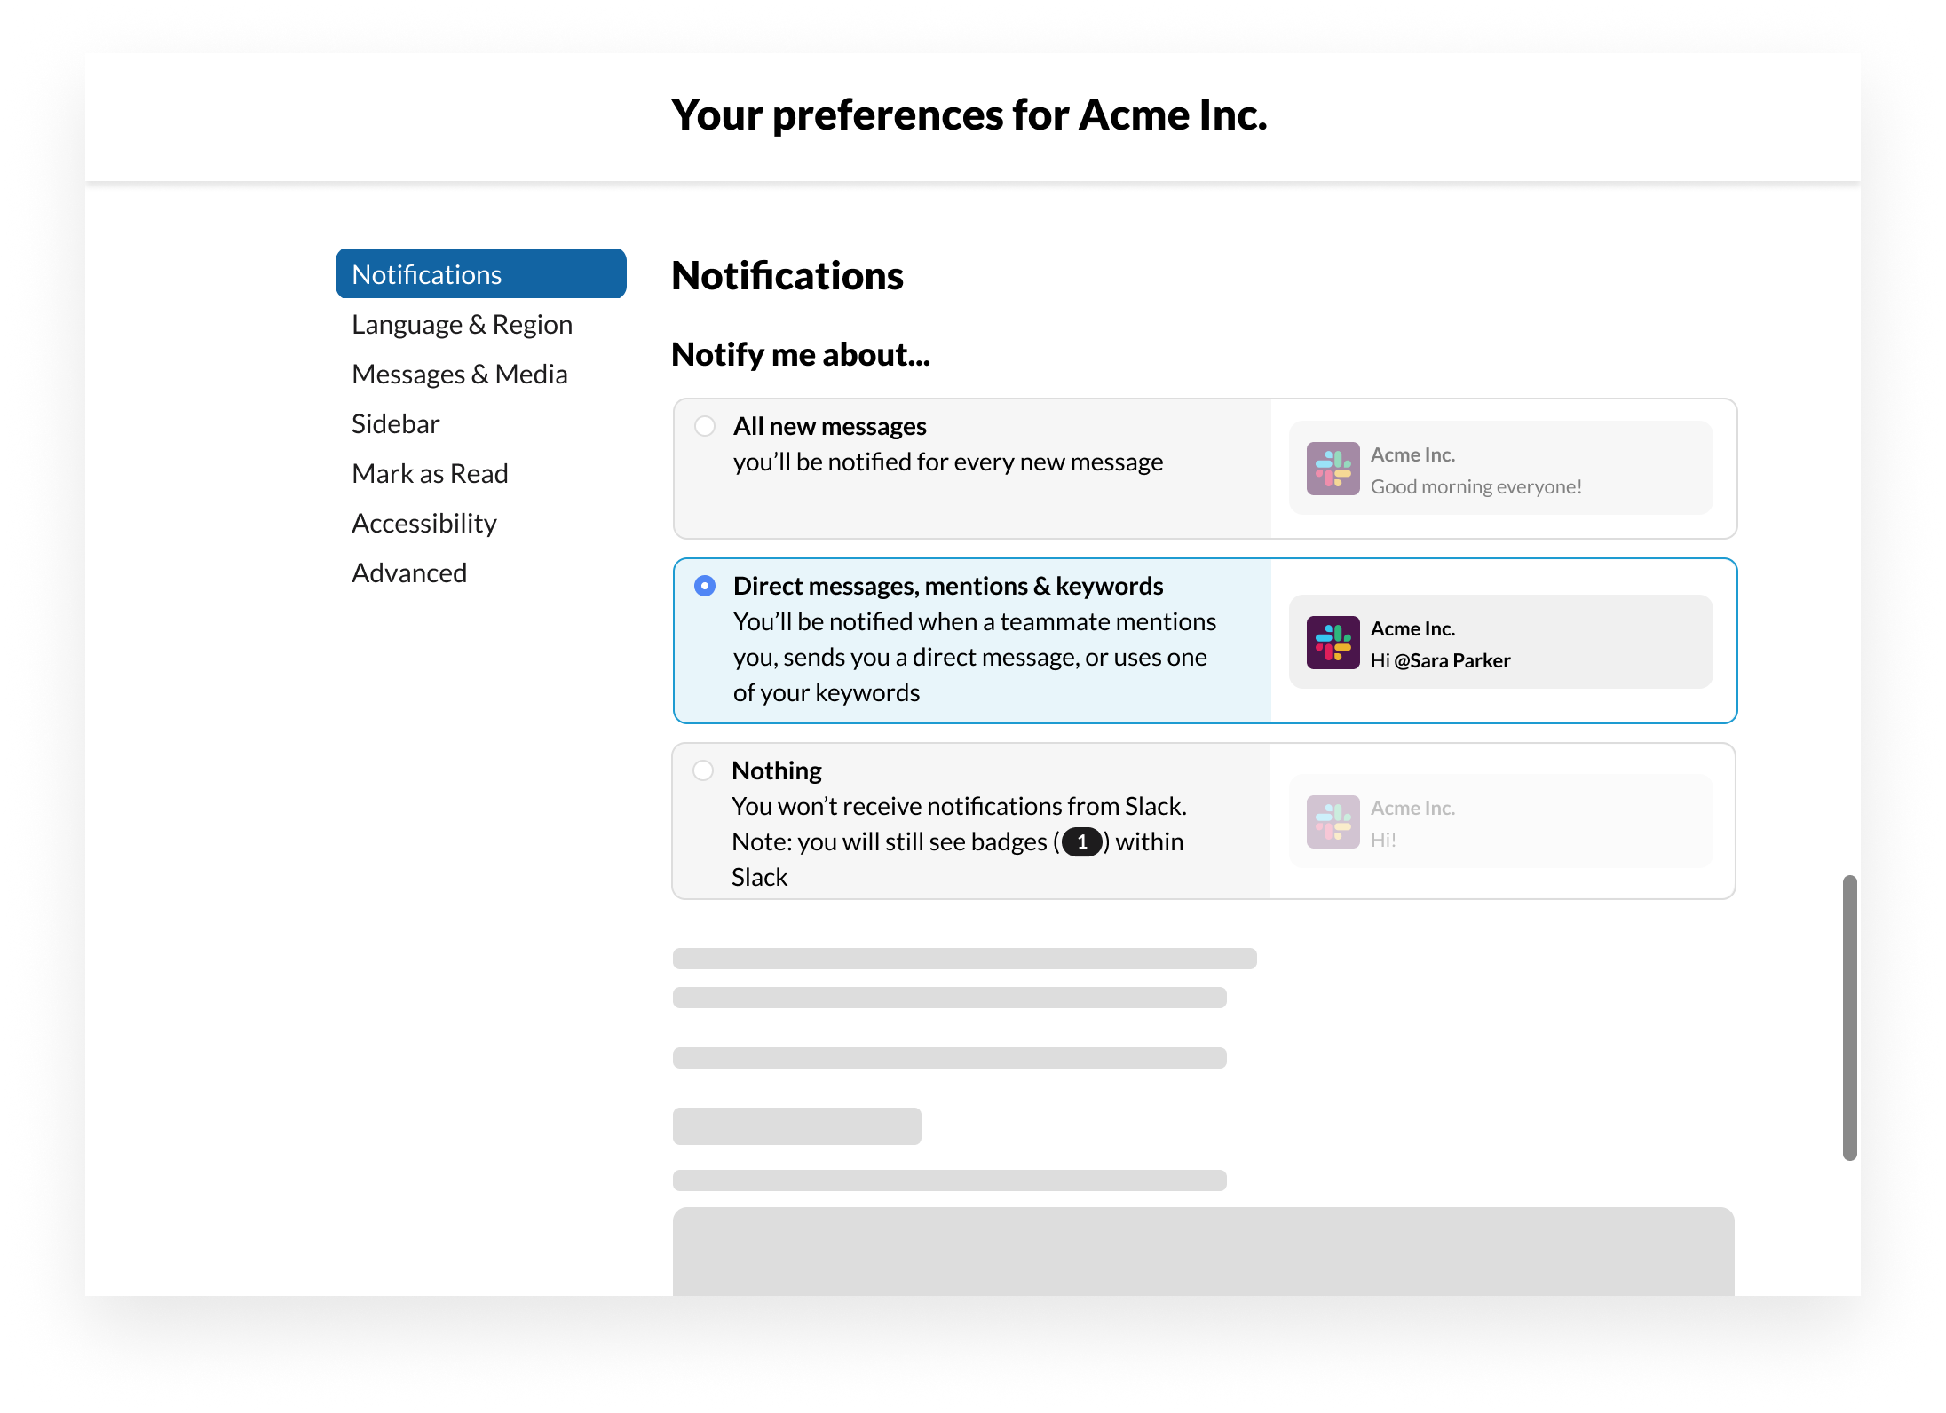Click the vertical scrollbar thumb
This screenshot has height=1413, width=1946.
tap(1849, 1017)
